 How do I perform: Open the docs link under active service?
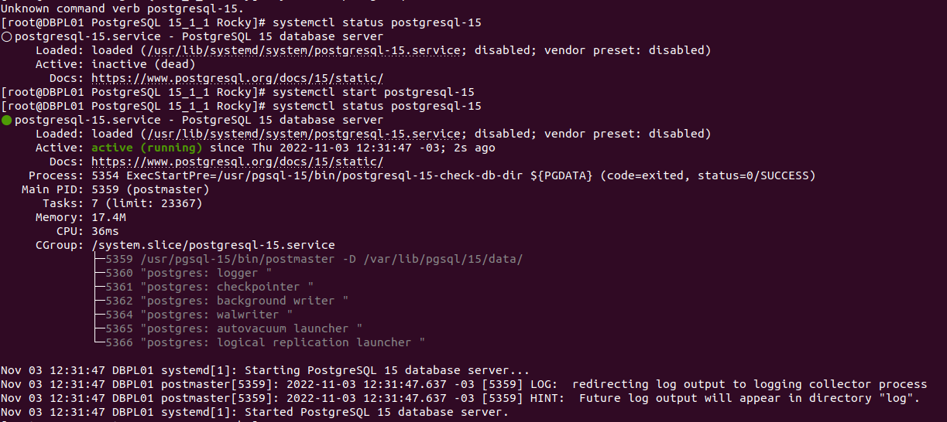[237, 162]
